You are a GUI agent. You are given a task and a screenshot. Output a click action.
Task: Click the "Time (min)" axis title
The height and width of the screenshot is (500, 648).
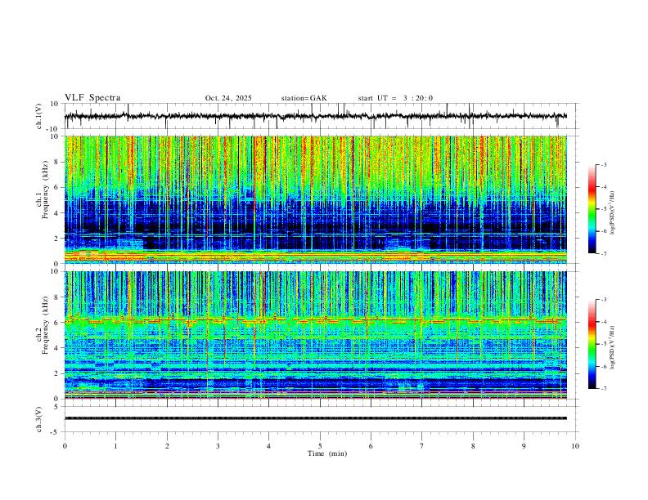click(327, 453)
